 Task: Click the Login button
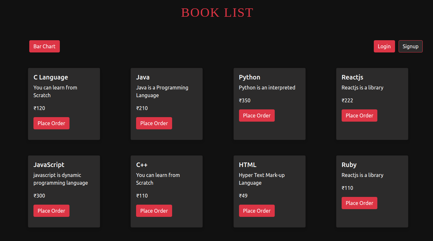point(384,46)
